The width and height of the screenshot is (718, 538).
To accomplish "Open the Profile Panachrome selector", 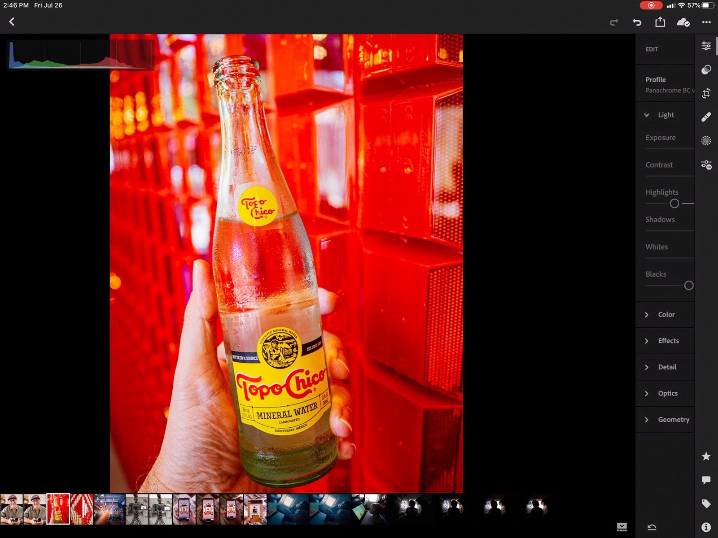I will click(x=668, y=85).
